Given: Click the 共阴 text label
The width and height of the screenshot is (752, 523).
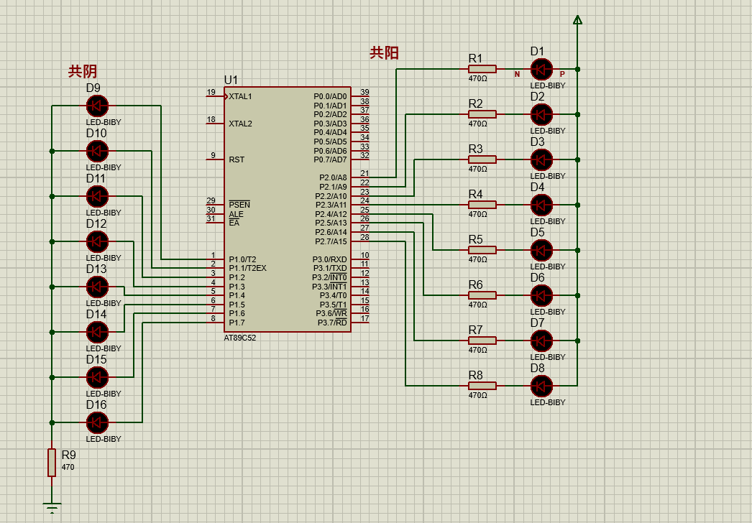Looking at the screenshot, I should point(83,72).
